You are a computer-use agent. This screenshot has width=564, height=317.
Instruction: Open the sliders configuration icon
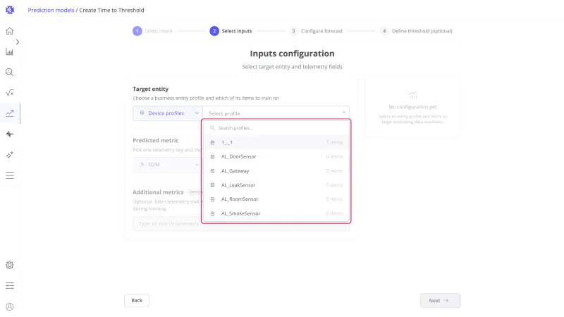point(10,286)
